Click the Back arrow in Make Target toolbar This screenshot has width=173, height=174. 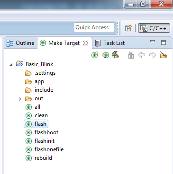click(x=142, y=55)
